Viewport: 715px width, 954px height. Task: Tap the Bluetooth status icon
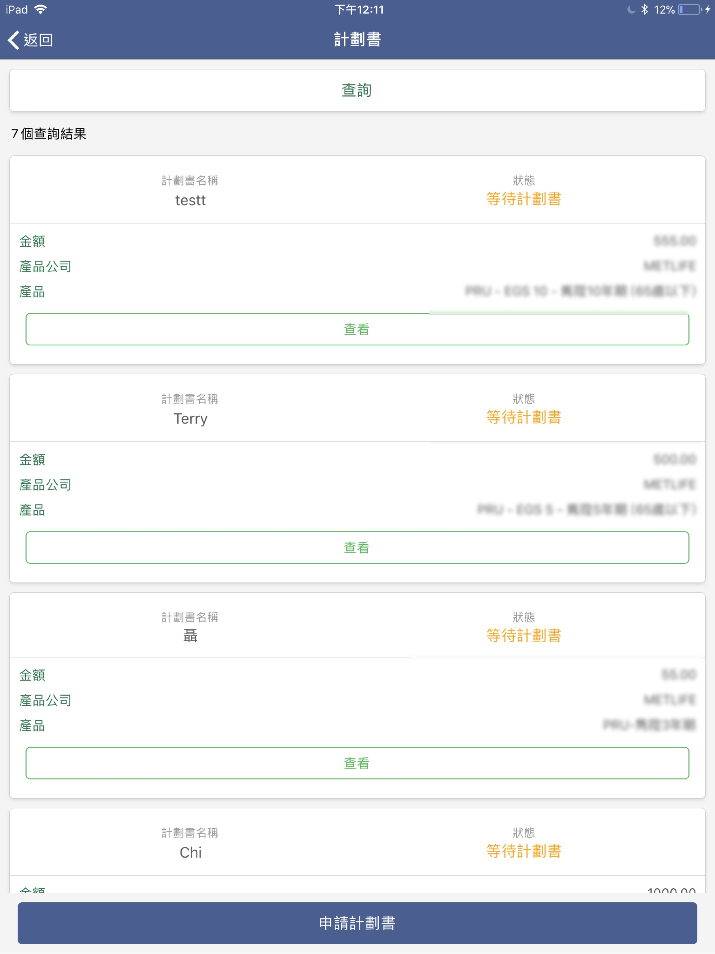point(645,9)
